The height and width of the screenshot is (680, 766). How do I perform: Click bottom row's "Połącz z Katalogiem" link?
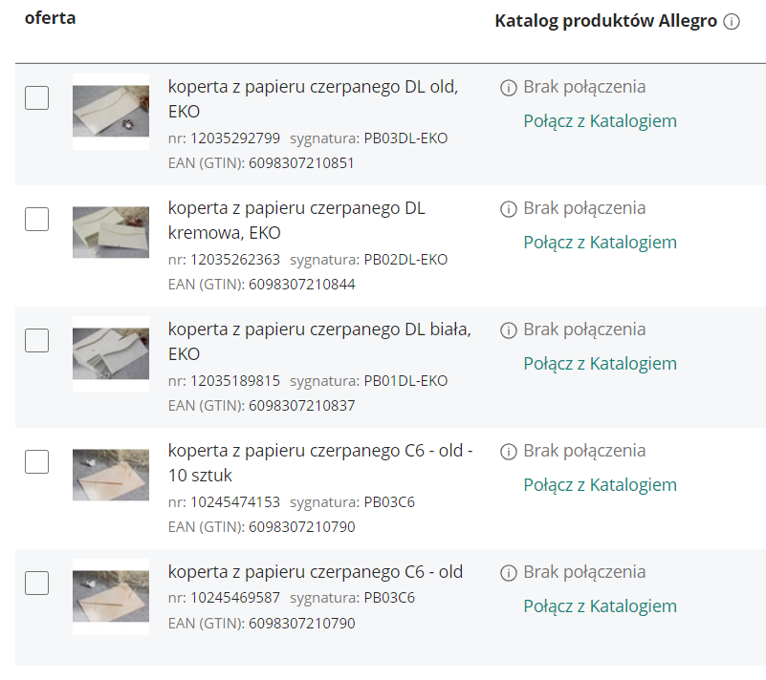pos(600,606)
